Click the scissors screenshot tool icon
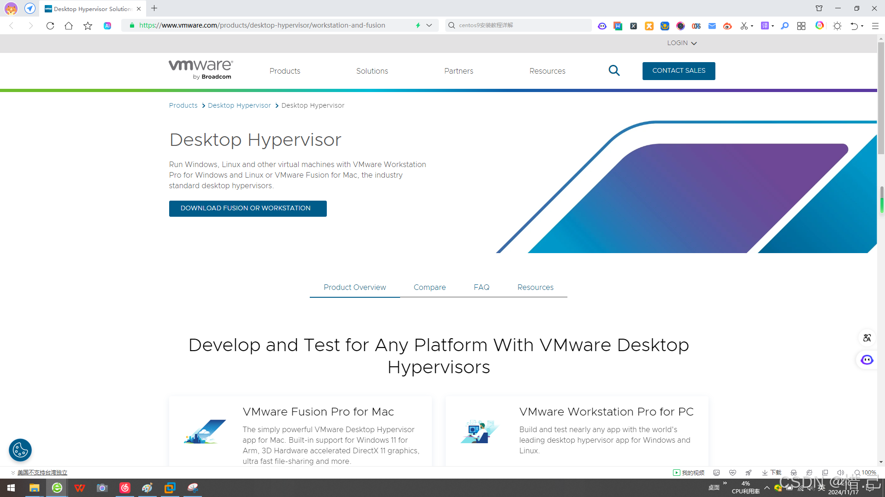 coord(743,26)
